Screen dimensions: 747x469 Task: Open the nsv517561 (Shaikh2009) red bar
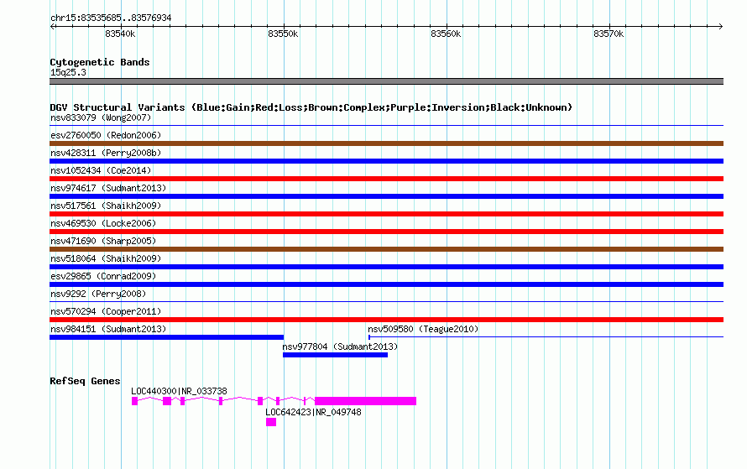tap(386, 214)
